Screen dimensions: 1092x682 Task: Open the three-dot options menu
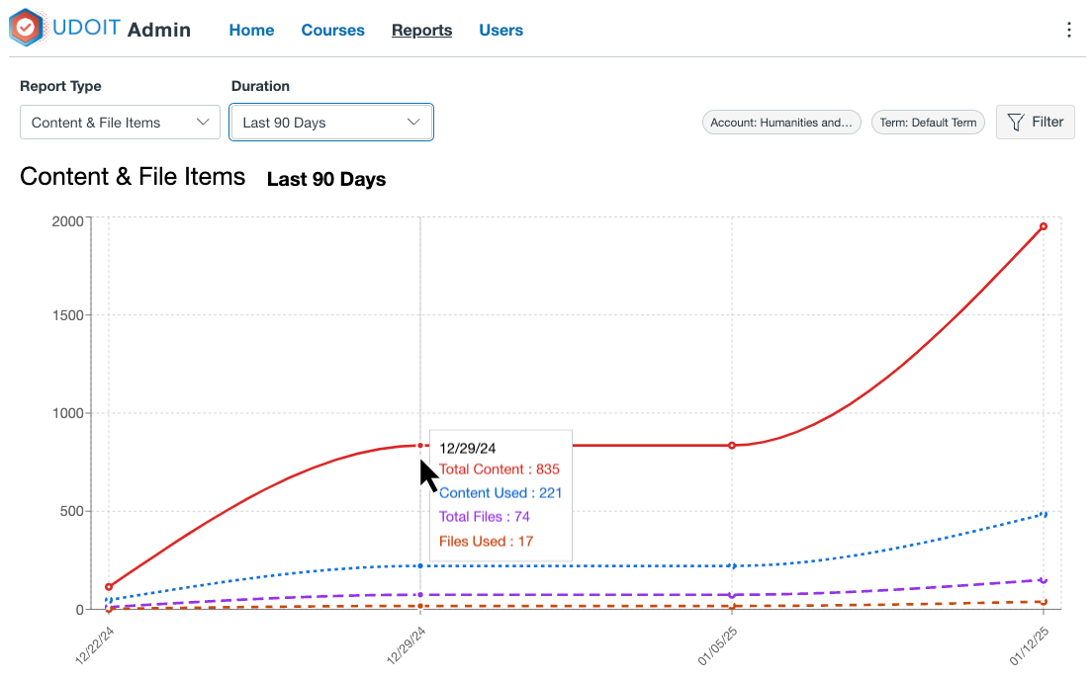tap(1068, 30)
